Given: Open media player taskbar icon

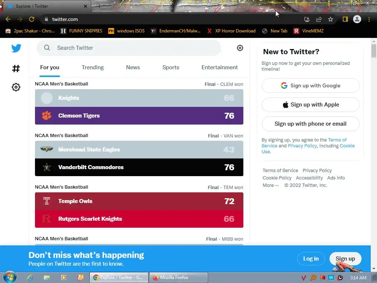Looking at the screenshot, I should click(64, 277).
